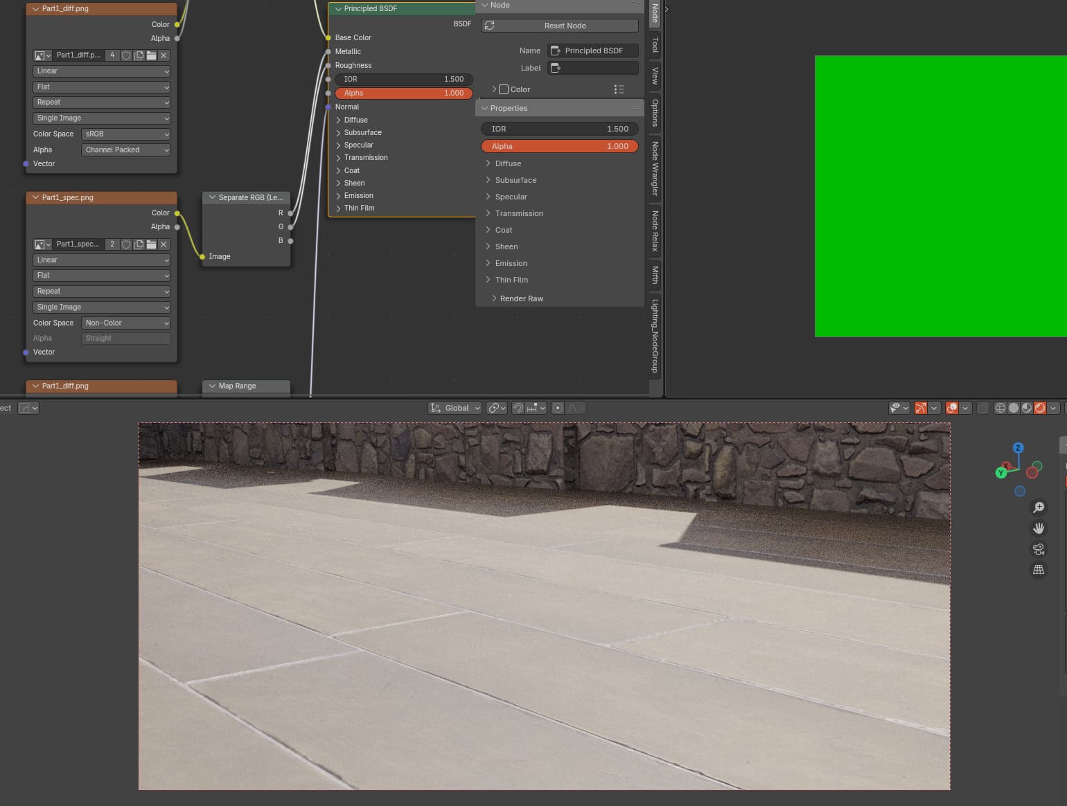Select solid viewport shading icon
Viewport: 1067px width, 806px height.
(x=1014, y=408)
